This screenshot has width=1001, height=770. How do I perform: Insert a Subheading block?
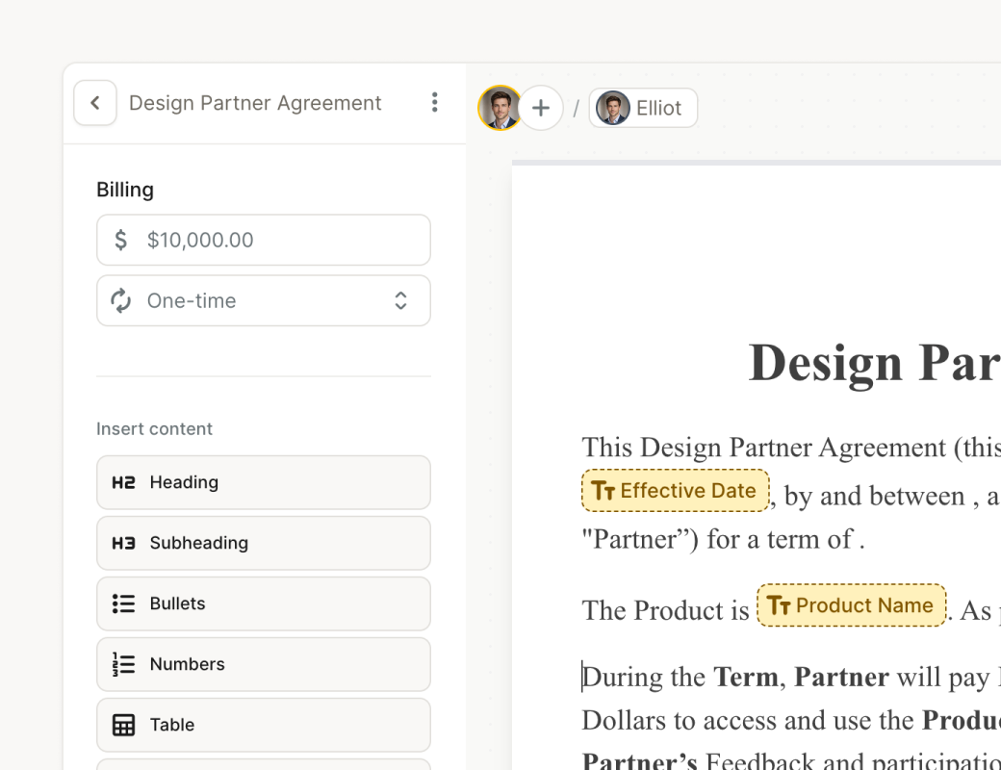pyautogui.click(x=263, y=543)
